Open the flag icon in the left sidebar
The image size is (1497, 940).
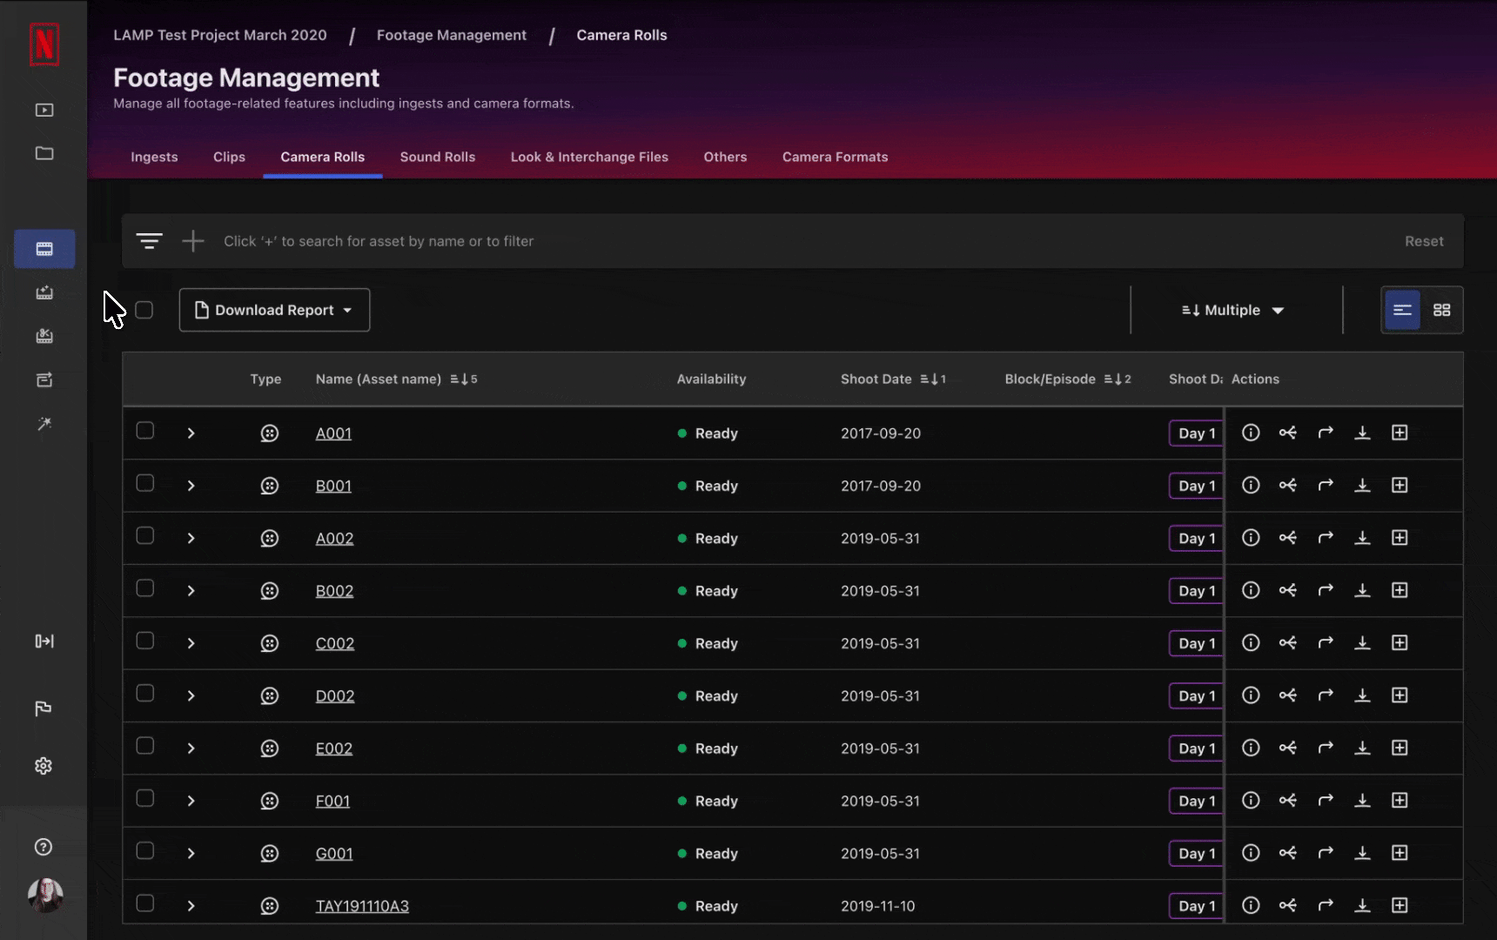point(44,708)
